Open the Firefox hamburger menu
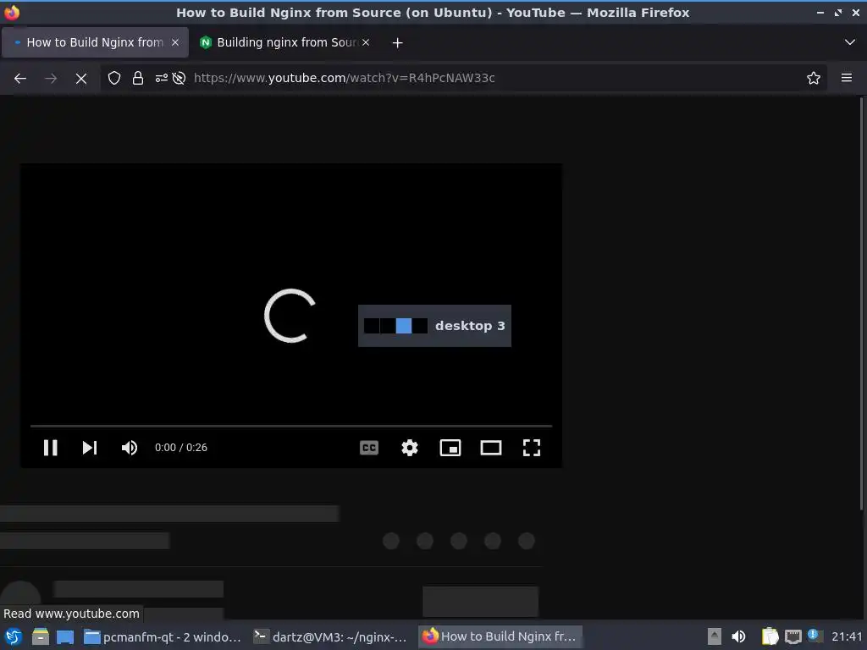867x650 pixels. (x=847, y=78)
